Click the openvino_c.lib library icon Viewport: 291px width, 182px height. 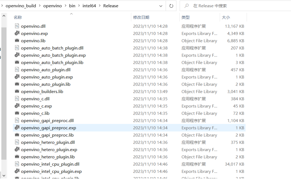click(x=17, y=113)
